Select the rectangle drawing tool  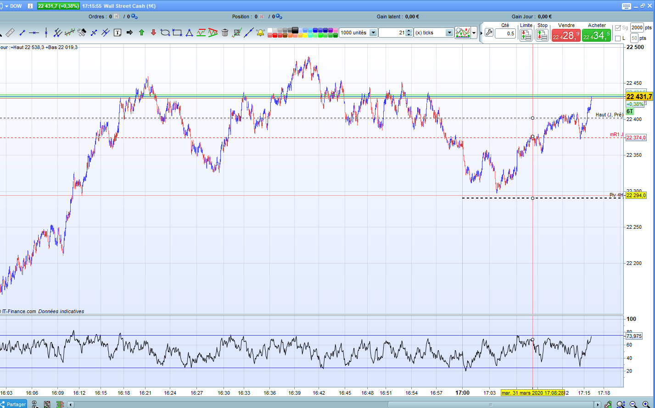(x=177, y=33)
